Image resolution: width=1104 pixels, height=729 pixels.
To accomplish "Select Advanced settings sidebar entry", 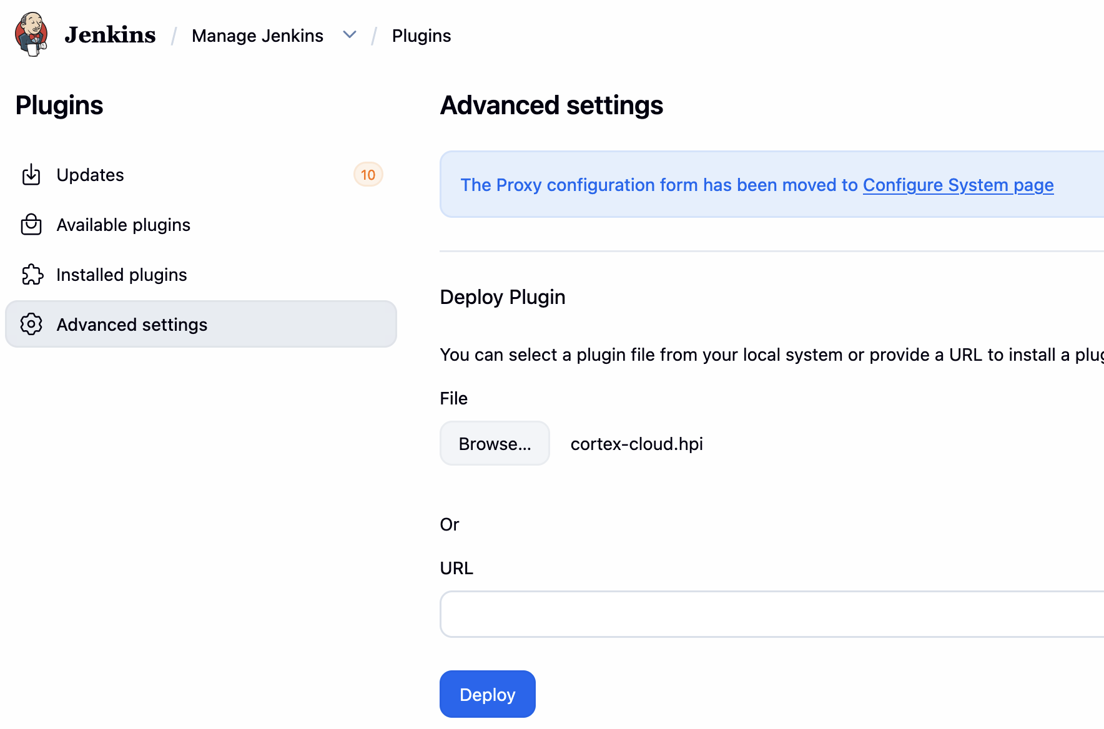I will tap(132, 325).
